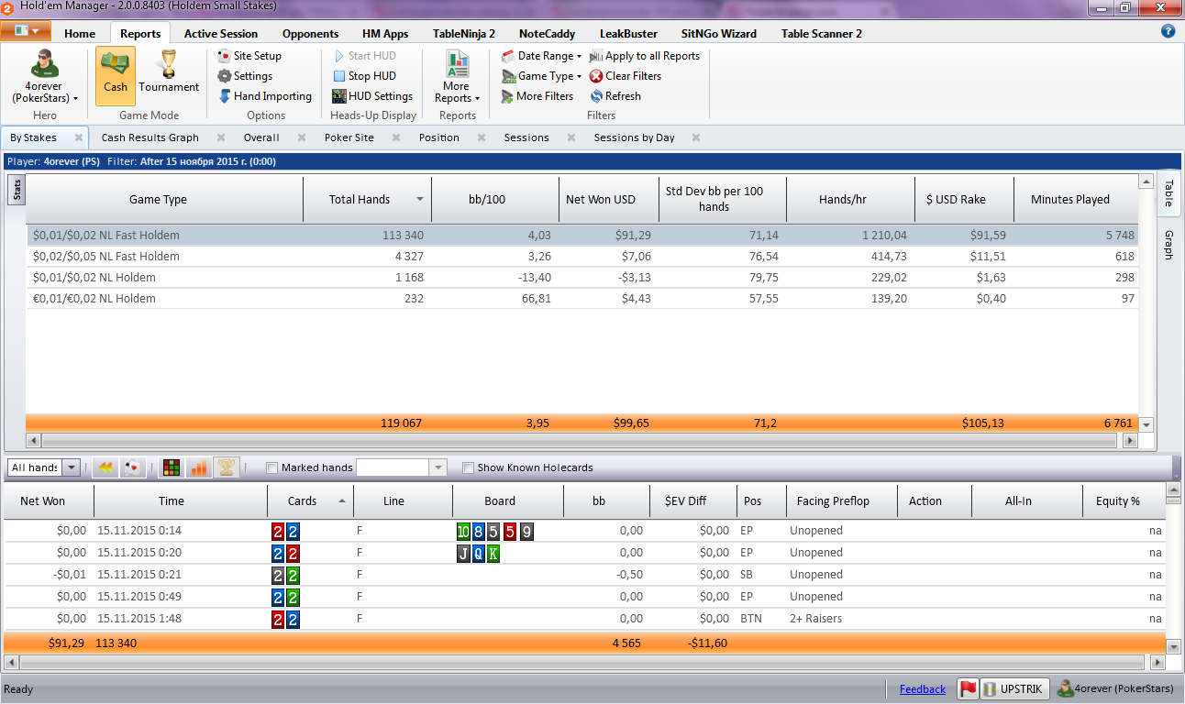Clear Filters in the ribbon
1185x704 pixels.
pos(626,76)
